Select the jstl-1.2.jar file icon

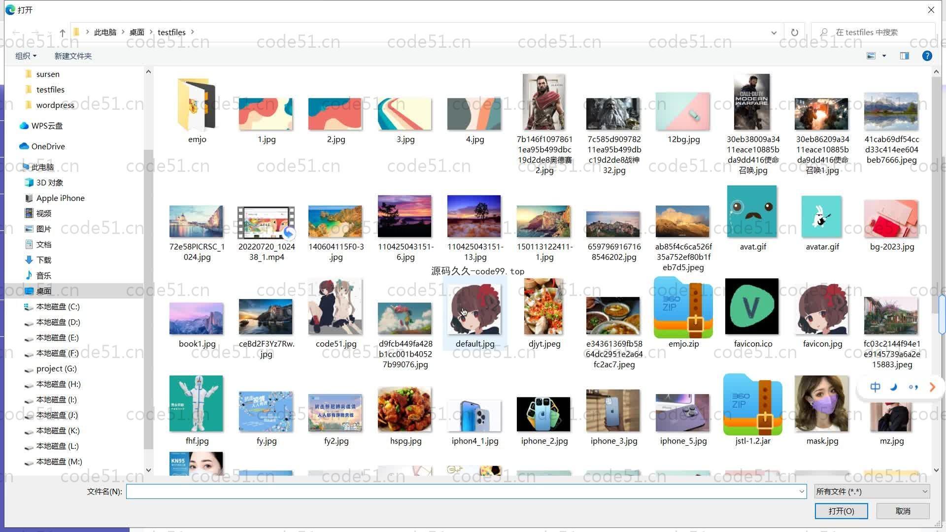tap(752, 405)
